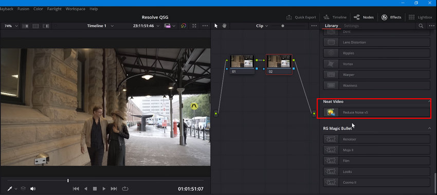
Task: Click the Vortex effect icon
Action: 331,64
